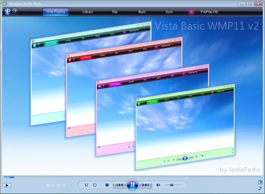
Task: Go back with the blue back arrow
Action: pyautogui.click(x=7, y=11)
